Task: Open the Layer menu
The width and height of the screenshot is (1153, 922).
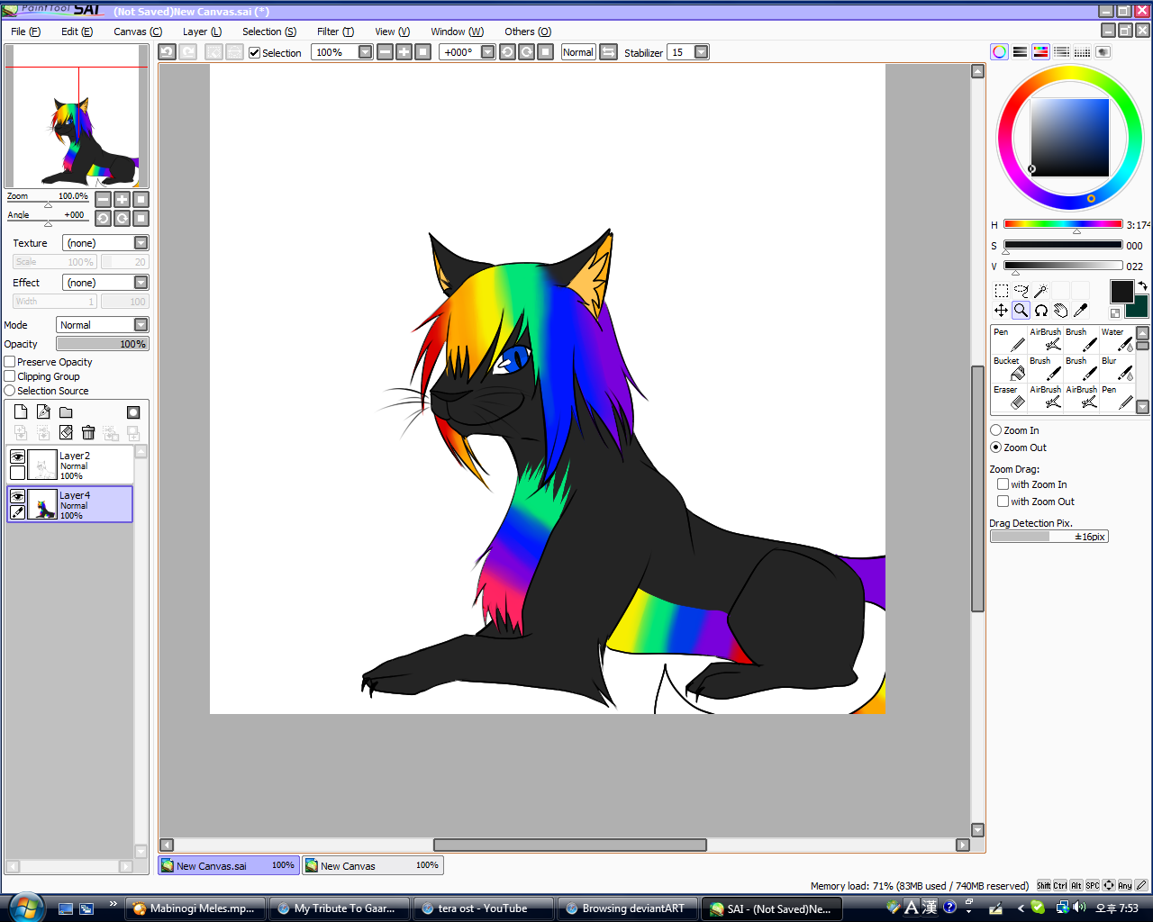Action: point(202,32)
